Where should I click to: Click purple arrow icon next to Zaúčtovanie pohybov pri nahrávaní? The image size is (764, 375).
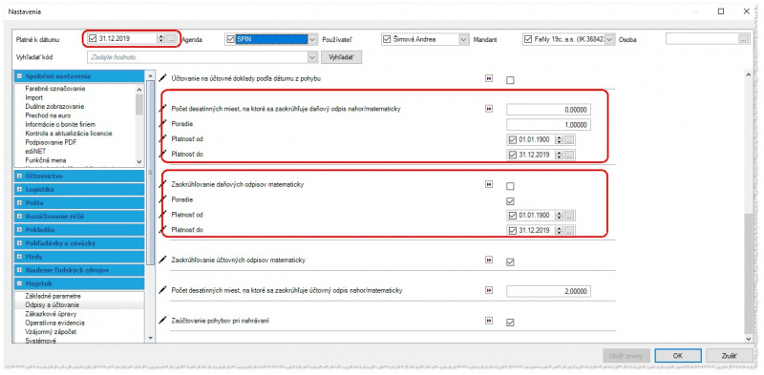coord(489,321)
